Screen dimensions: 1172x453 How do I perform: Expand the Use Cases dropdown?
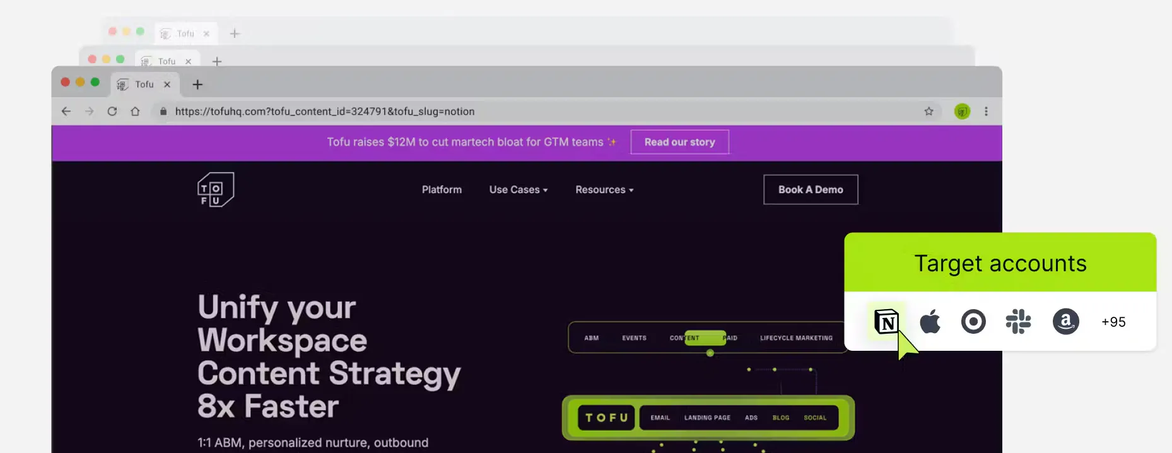click(x=519, y=189)
